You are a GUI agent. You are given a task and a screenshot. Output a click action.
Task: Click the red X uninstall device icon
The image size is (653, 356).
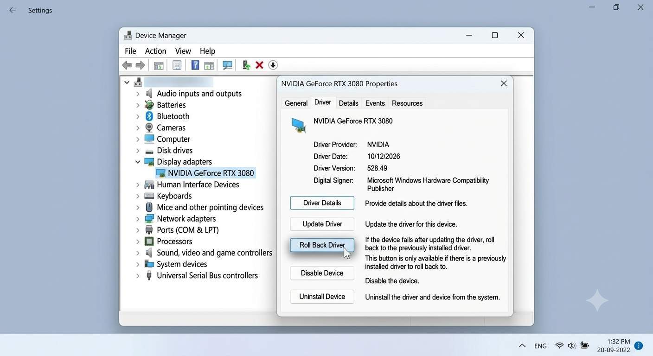tap(260, 65)
